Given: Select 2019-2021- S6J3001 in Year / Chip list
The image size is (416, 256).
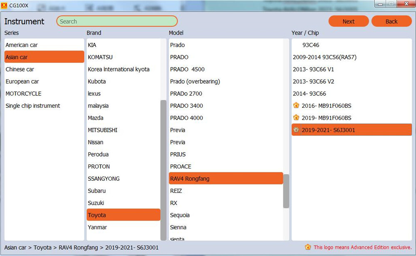Looking at the screenshot, I should (x=352, y=130).
